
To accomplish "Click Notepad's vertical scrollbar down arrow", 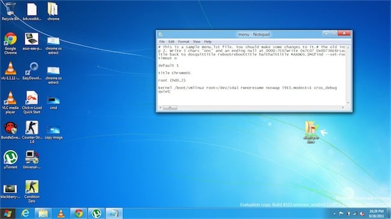I will [348, 103].
